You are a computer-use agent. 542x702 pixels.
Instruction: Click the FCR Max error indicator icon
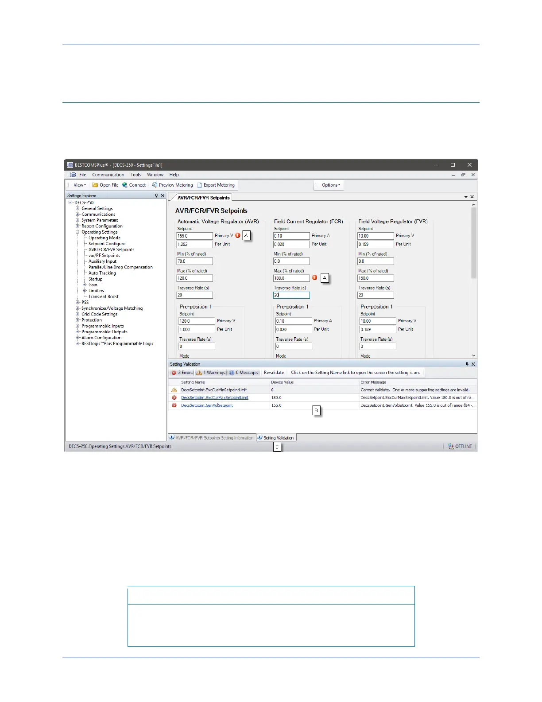click(x=315, y=277)
